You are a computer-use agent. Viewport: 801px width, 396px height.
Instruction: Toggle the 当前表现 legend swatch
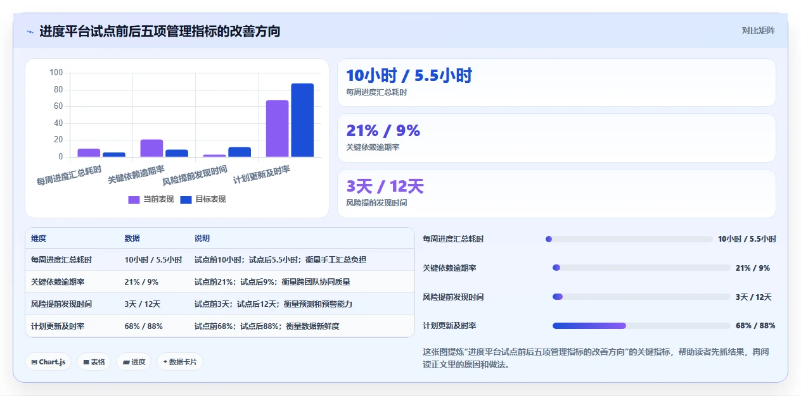tap(134, 199)
